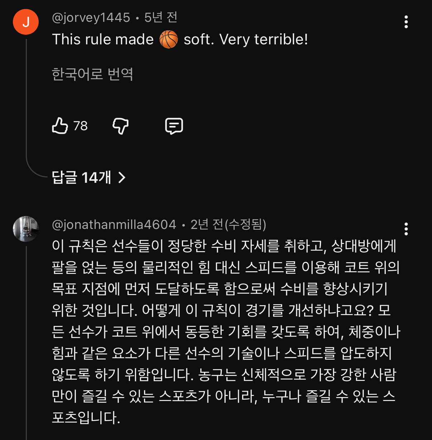Click the 2년 전(수정됨) timestamp

[228, 224]
